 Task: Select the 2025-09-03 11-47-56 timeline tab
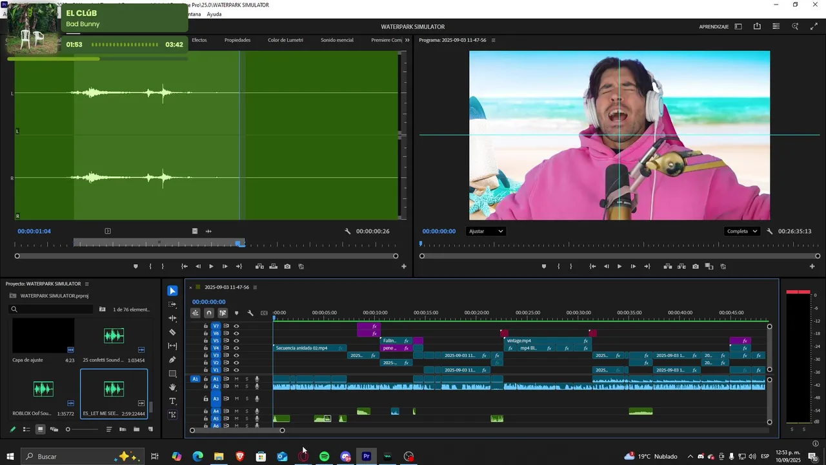click(227, 287)
